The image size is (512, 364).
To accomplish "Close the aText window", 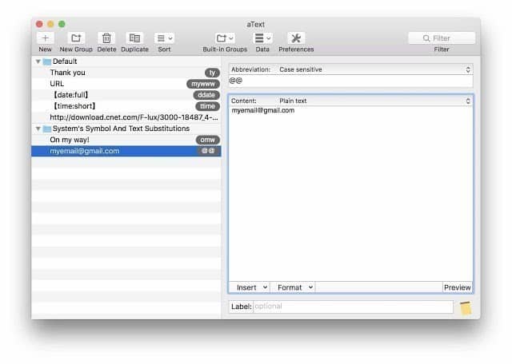I will tap(39, 24).
